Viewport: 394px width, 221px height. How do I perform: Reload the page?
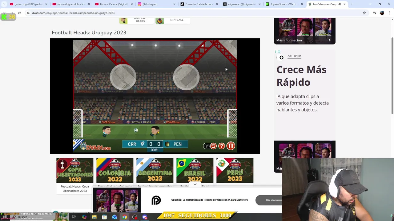[19, 13]
